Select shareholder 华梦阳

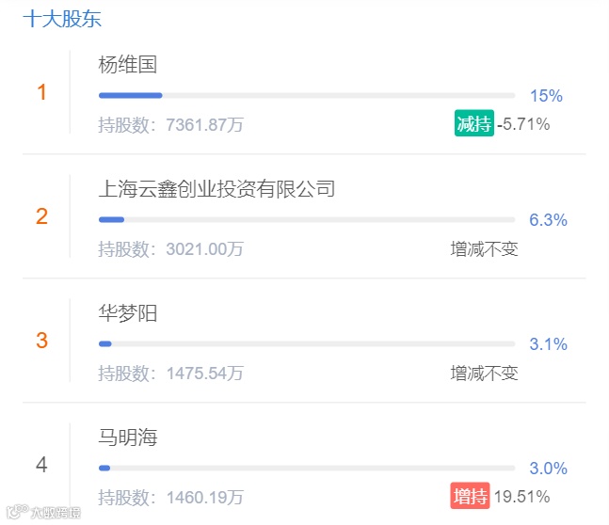coord(127,313)
